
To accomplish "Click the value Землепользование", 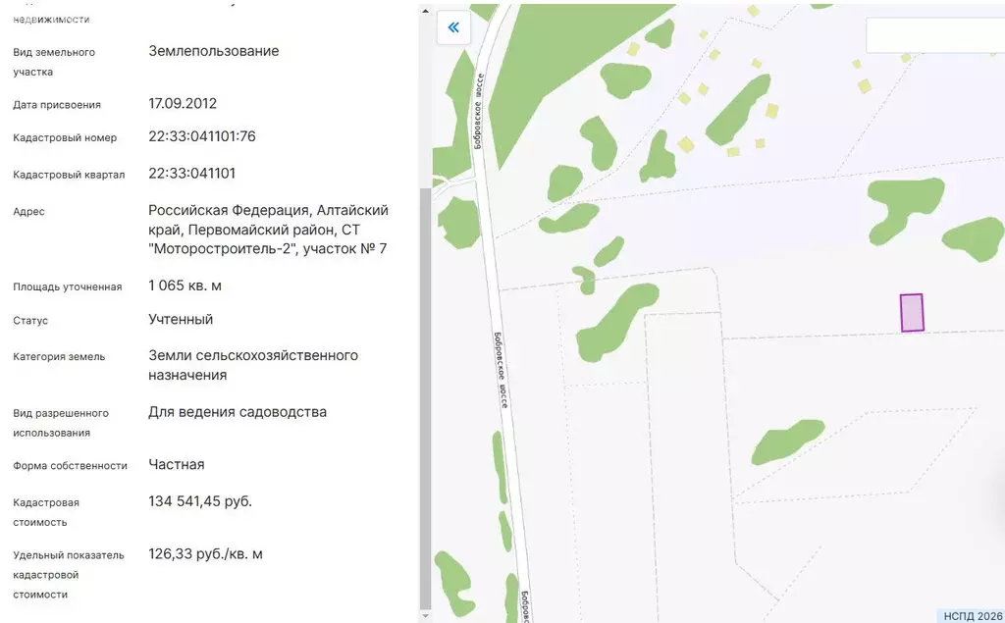I will click(x=213, y=51).
